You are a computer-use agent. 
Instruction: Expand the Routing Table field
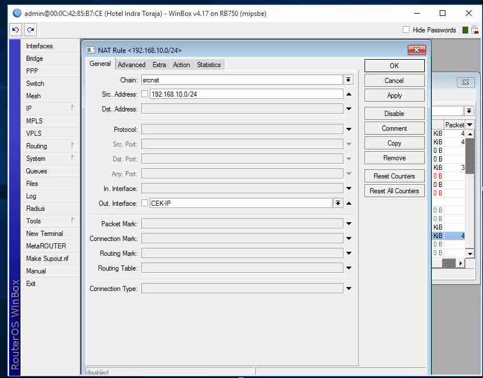(x=349, y=268)
